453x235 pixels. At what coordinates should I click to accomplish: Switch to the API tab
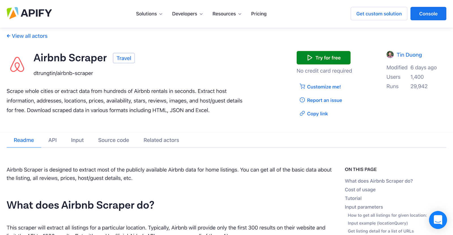pyautogui.click(x=52, y=140)
